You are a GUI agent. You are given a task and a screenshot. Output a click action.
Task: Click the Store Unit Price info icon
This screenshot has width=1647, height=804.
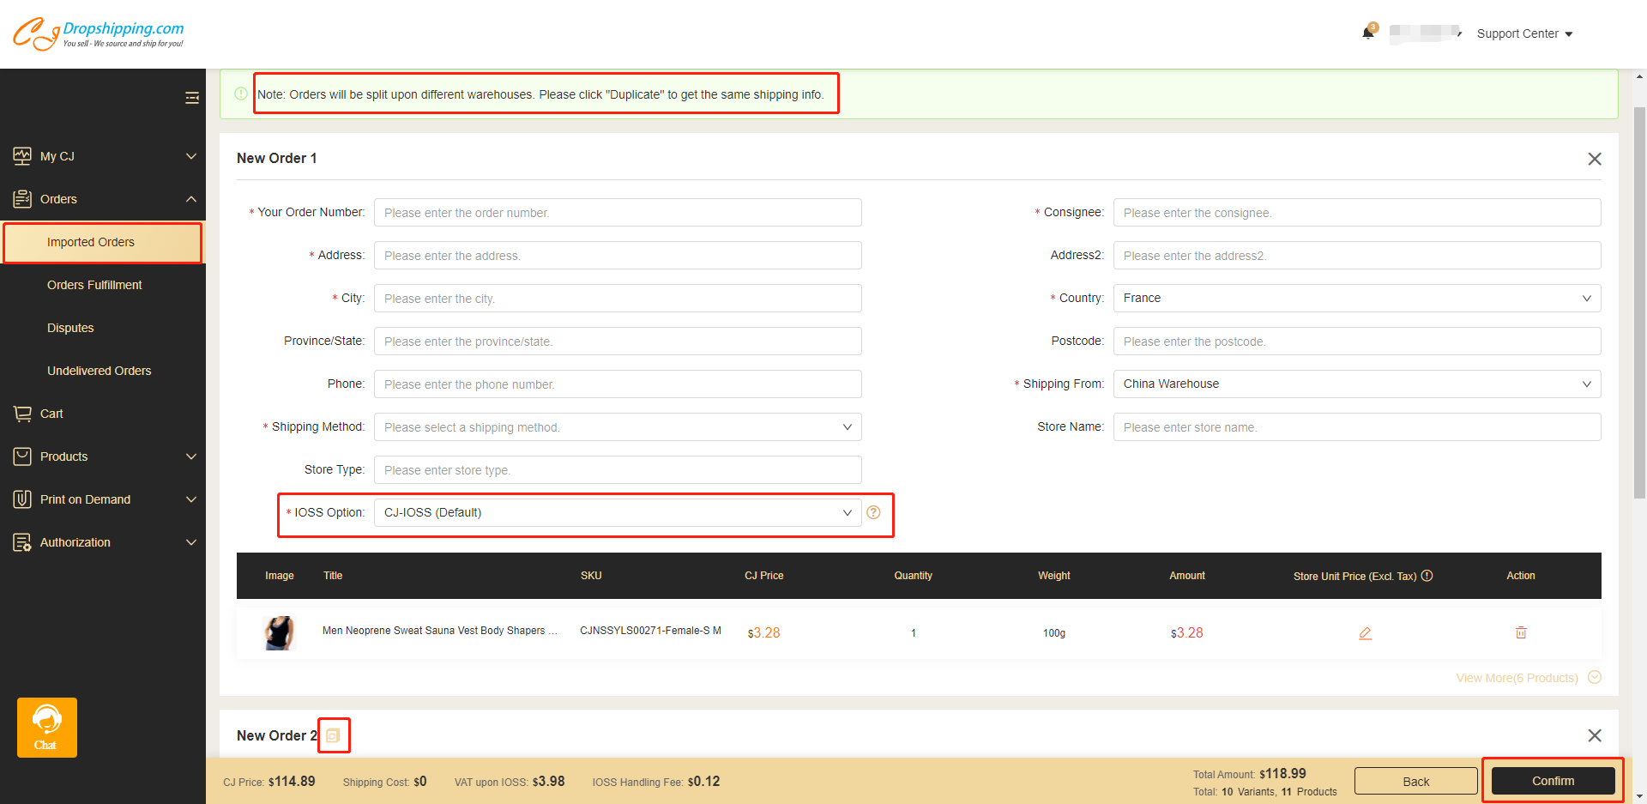click(1427, 576)
